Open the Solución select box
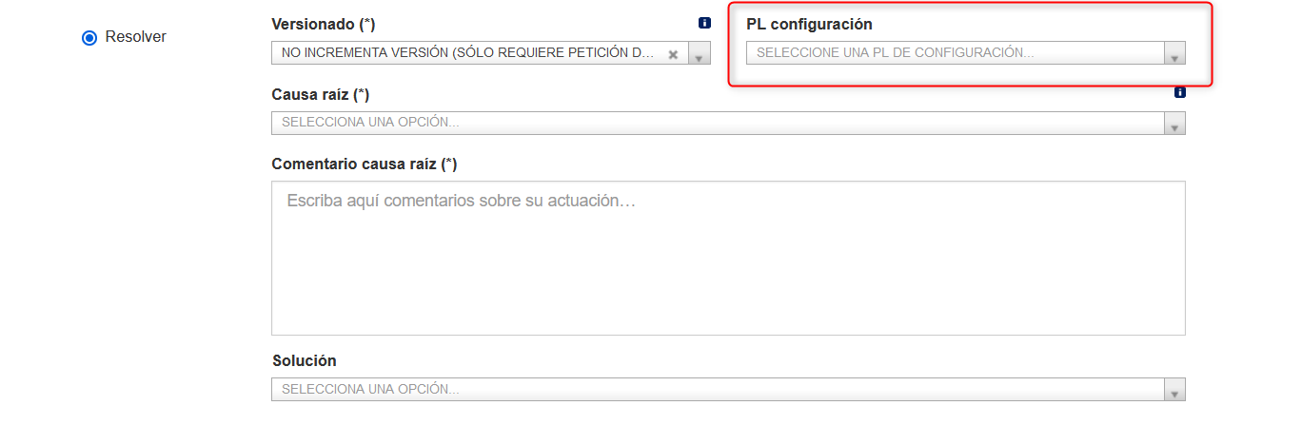 click(x=728, y=390)
